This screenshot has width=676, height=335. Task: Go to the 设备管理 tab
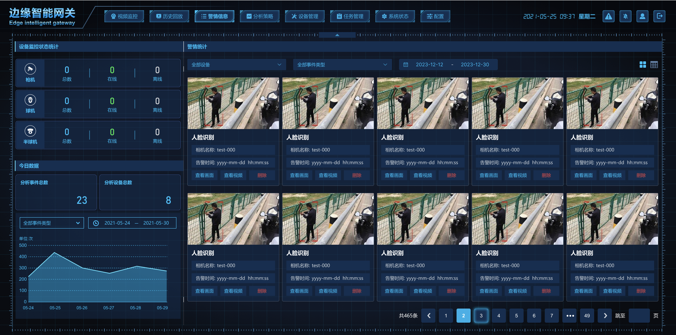pyautogui.click(x=304, y=16)
